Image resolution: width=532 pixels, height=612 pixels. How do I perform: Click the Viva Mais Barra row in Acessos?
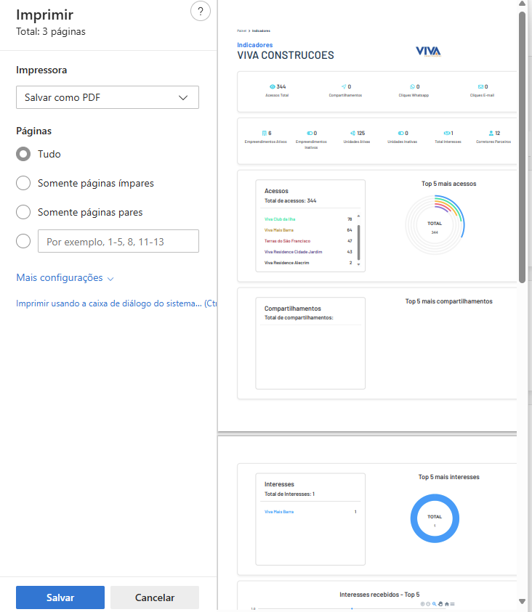point(308,230)
